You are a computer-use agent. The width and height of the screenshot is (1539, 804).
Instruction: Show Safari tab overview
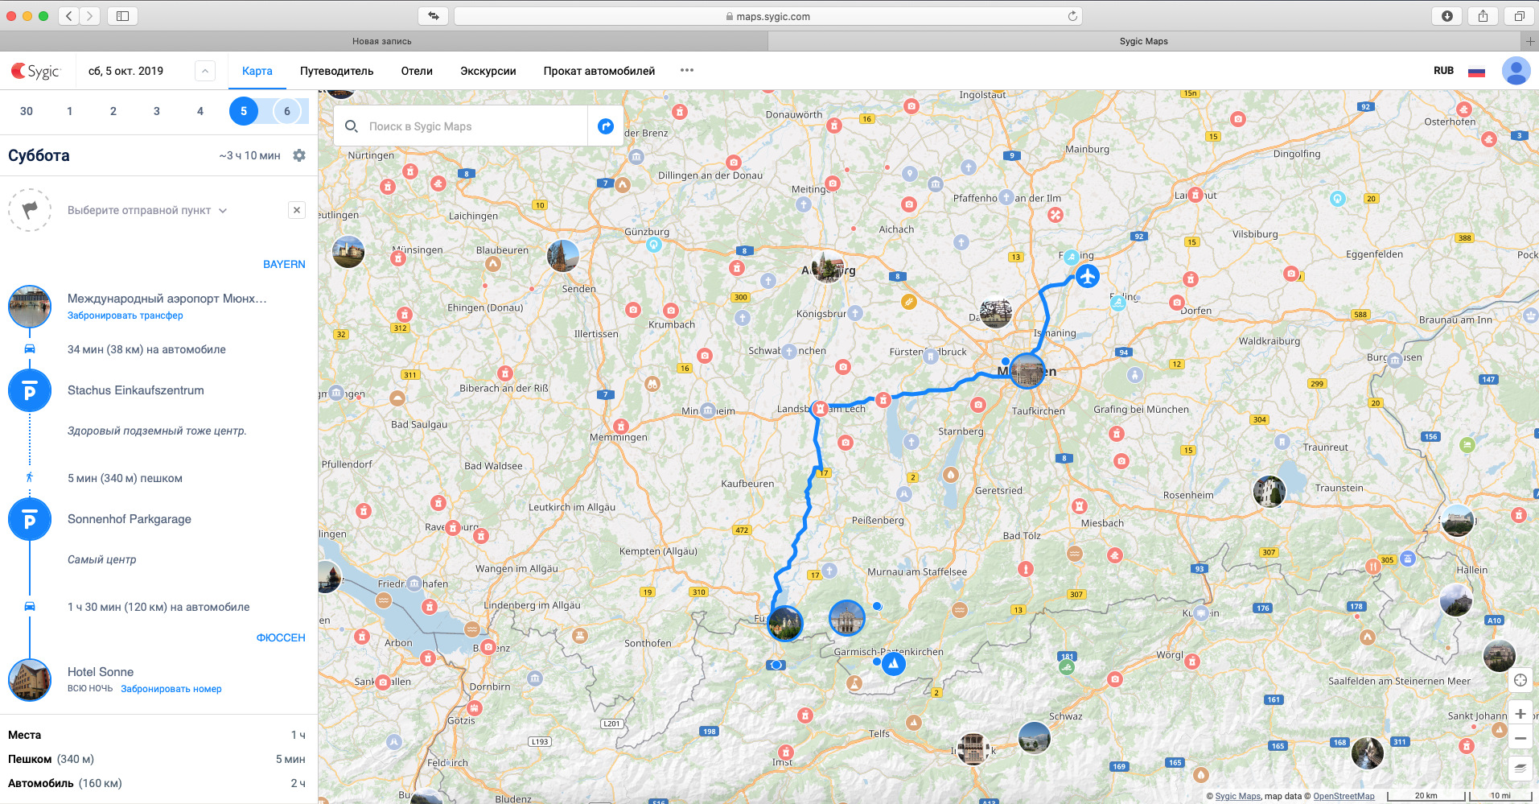pyautogui.click(x=1519, y=16)
